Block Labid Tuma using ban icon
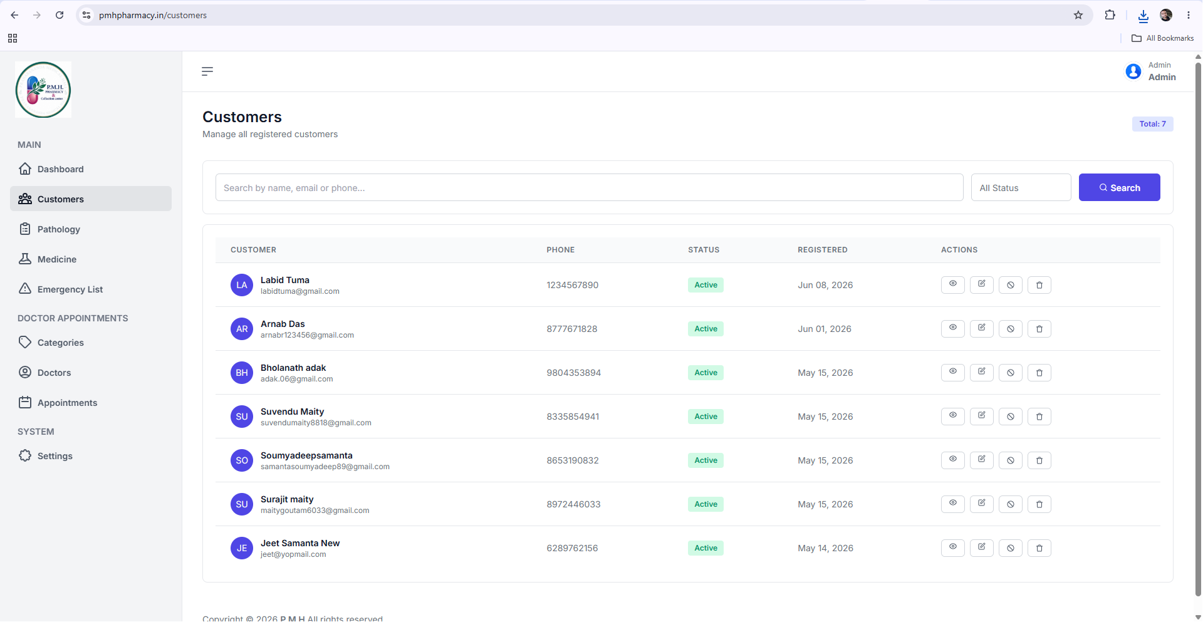The image size is (1203, 622). (1011, 285)
